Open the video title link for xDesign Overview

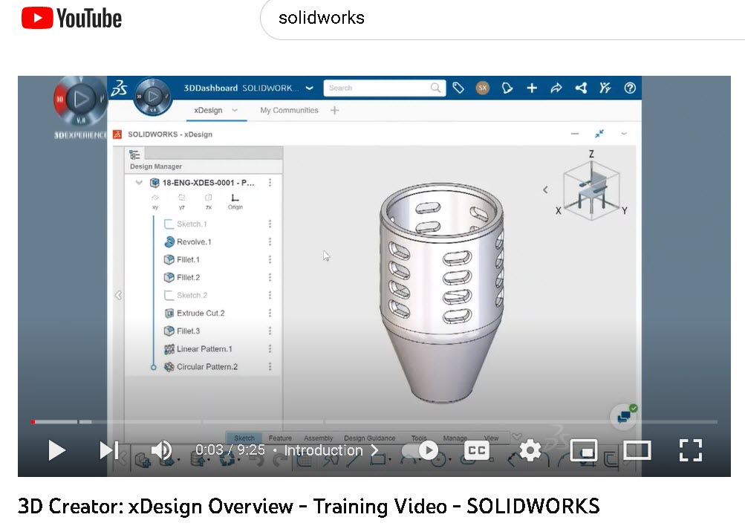tap(310, 506)
